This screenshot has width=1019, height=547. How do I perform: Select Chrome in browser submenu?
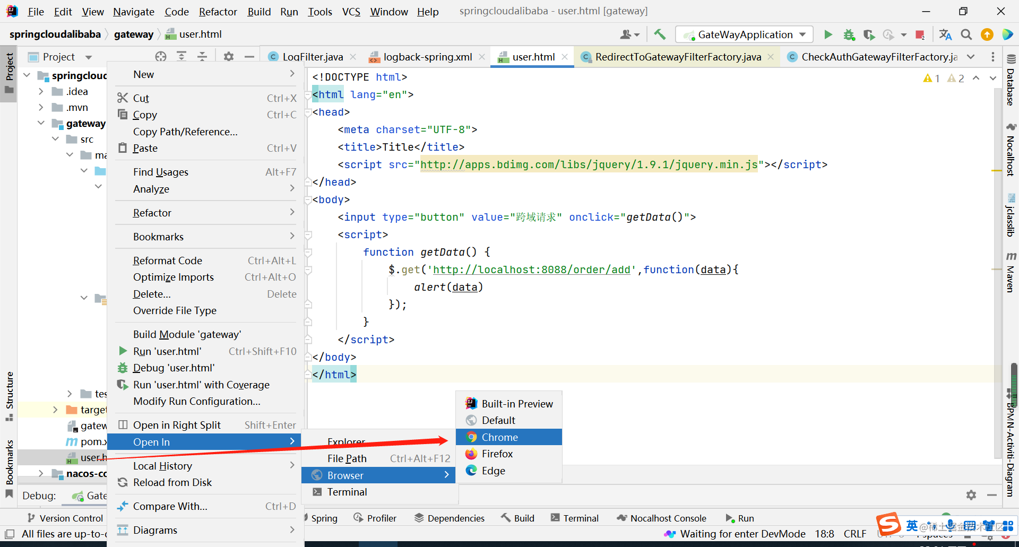(509, 437)
